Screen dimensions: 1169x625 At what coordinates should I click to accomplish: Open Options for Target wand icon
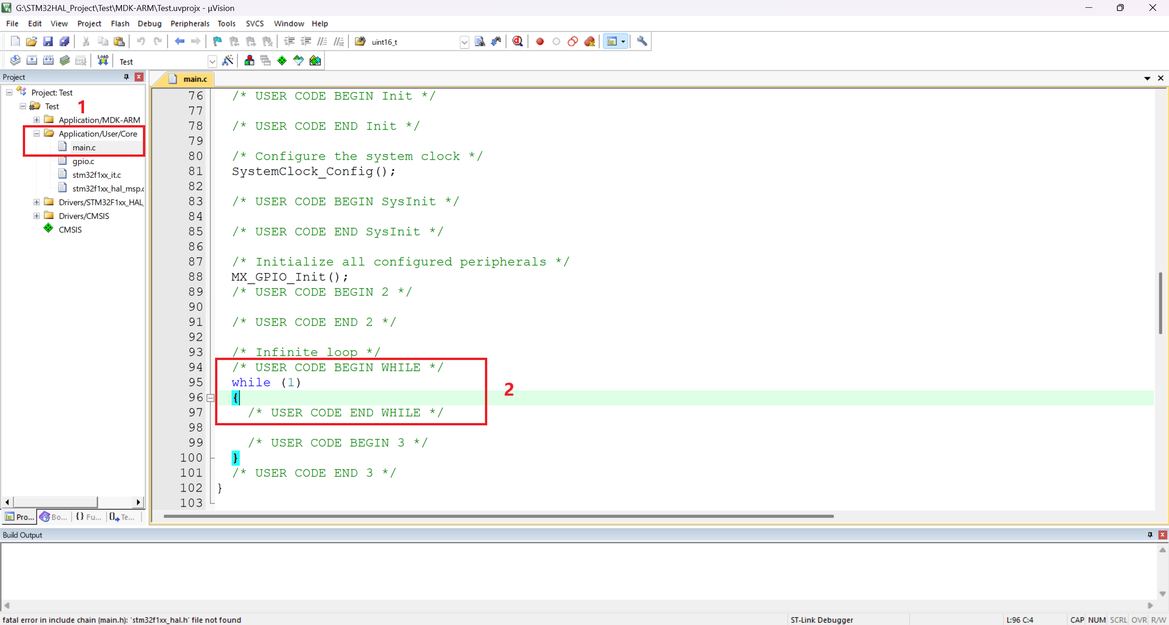[227, 60]
